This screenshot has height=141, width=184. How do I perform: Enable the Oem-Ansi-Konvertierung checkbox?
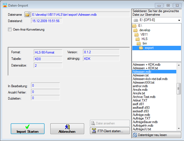pyautogui.click(x=10, y=30)
